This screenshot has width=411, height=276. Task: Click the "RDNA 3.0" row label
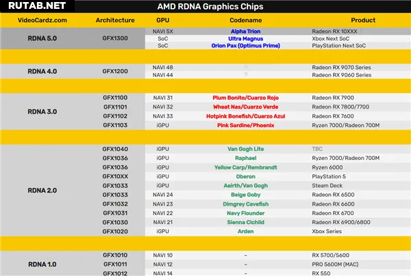coord(42,111)
